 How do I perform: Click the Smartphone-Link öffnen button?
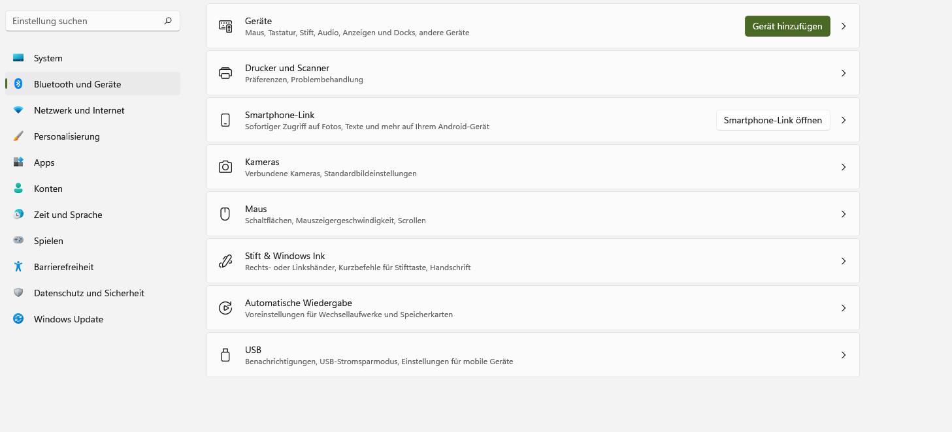(773, 120)
